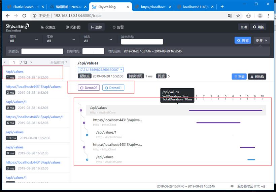276x192 pixels.
Task: Click the site security info icon
Action: pyautogui.click(x=34, y=16)
